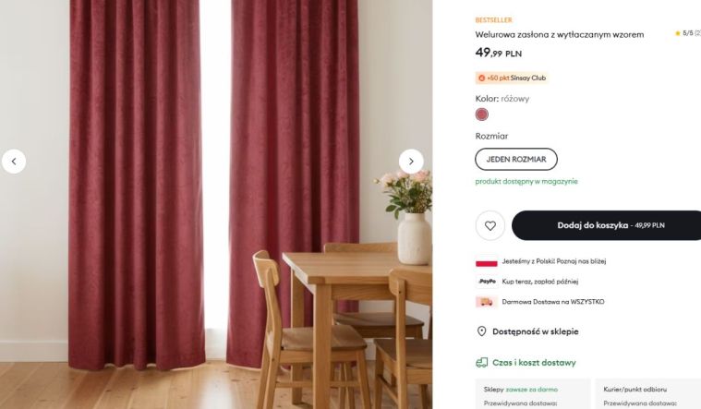Click the Polish flag icon

click(487, 262)
